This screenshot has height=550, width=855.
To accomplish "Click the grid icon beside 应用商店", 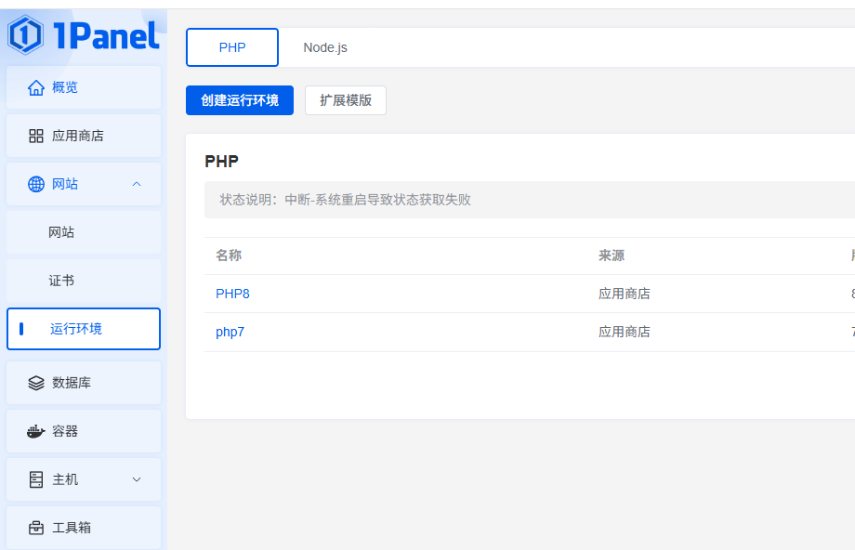I will tap(36, 136).
